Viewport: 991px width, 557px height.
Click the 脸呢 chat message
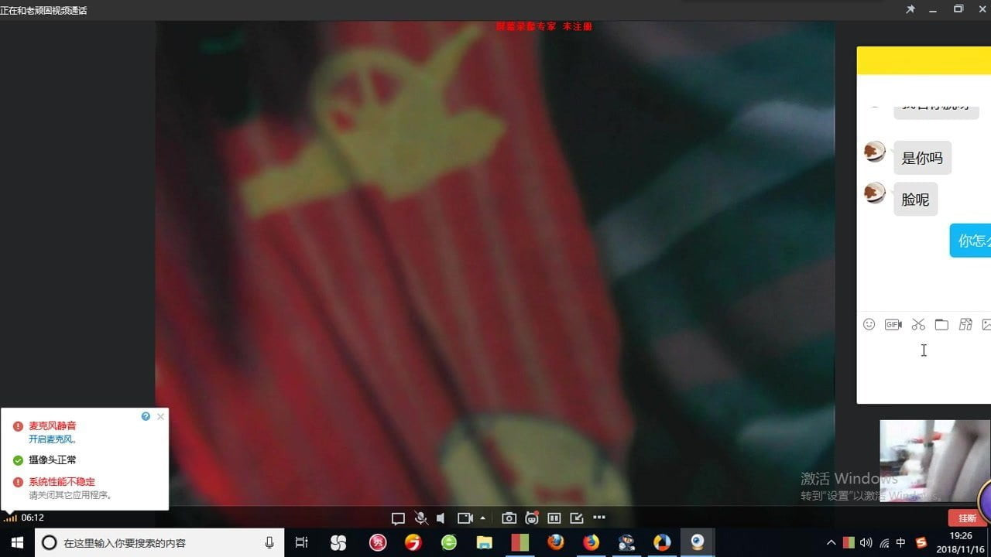click(915, 199)
